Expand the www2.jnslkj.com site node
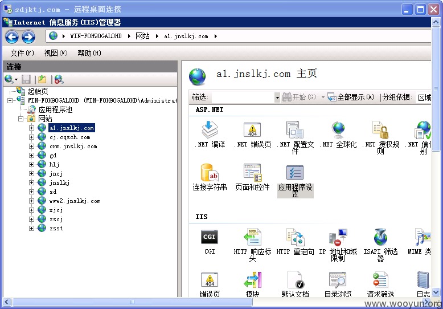The image size is (443, 309). pos(31,201)
